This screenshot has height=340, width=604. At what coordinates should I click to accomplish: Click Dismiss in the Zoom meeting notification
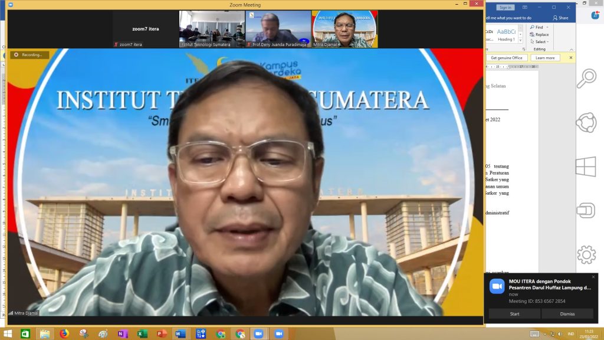[x=567, y=314]
